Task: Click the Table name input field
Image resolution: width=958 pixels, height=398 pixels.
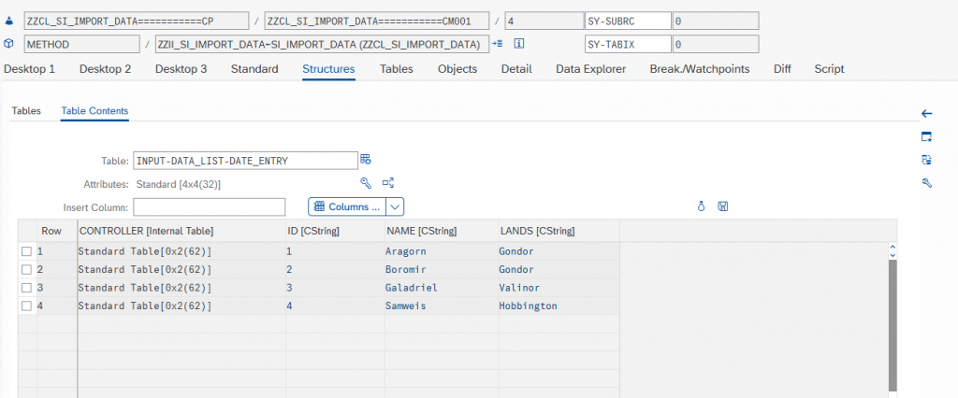Action: (245, 161)
